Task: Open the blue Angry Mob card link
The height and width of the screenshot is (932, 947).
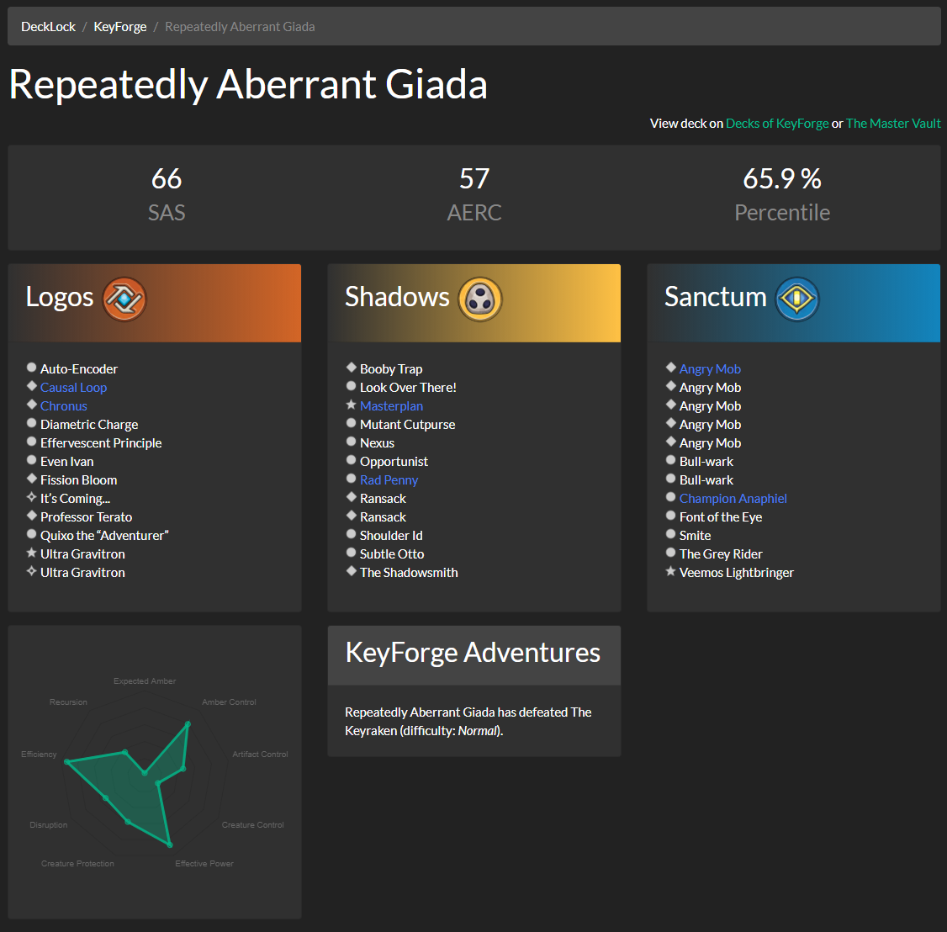Action: click(x=710, y=369)
